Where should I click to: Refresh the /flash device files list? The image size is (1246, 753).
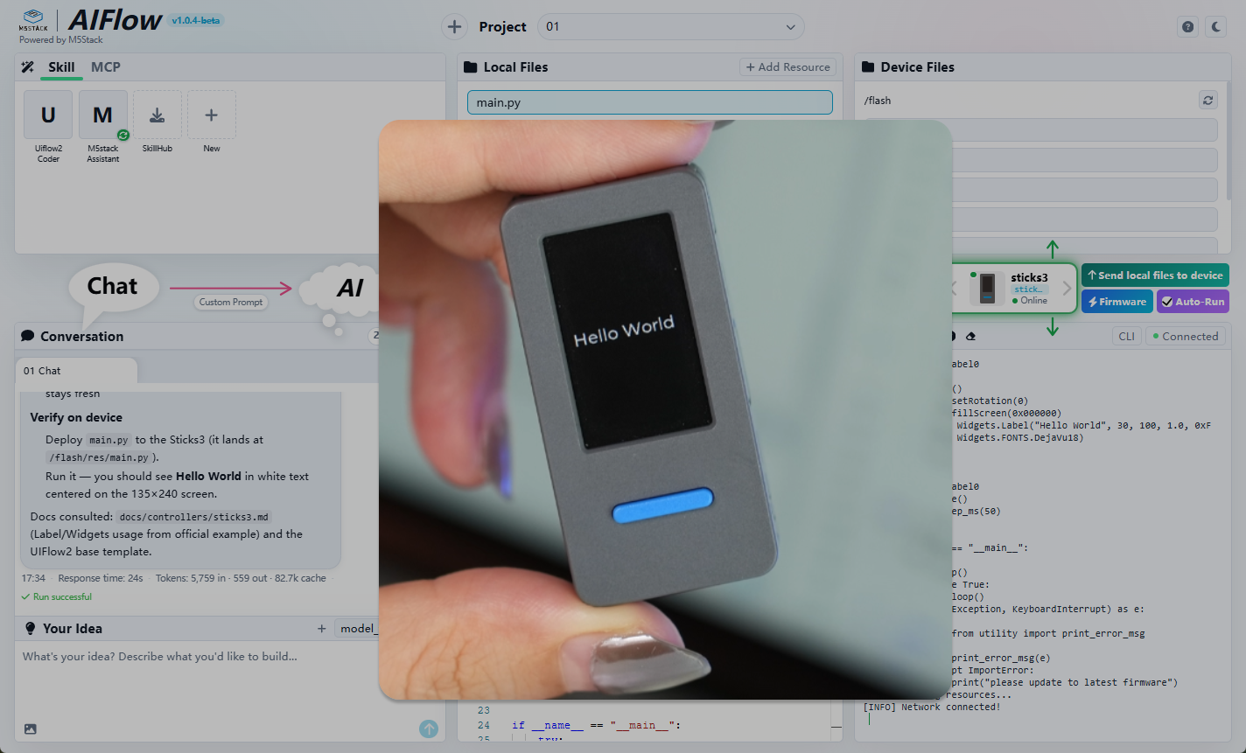click(1208, 101)
